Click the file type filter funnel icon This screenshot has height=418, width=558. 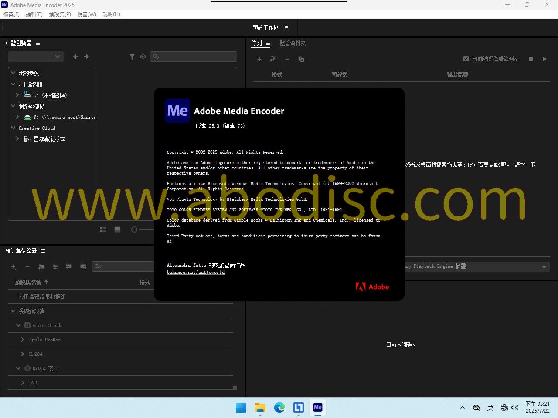[132, 57]
